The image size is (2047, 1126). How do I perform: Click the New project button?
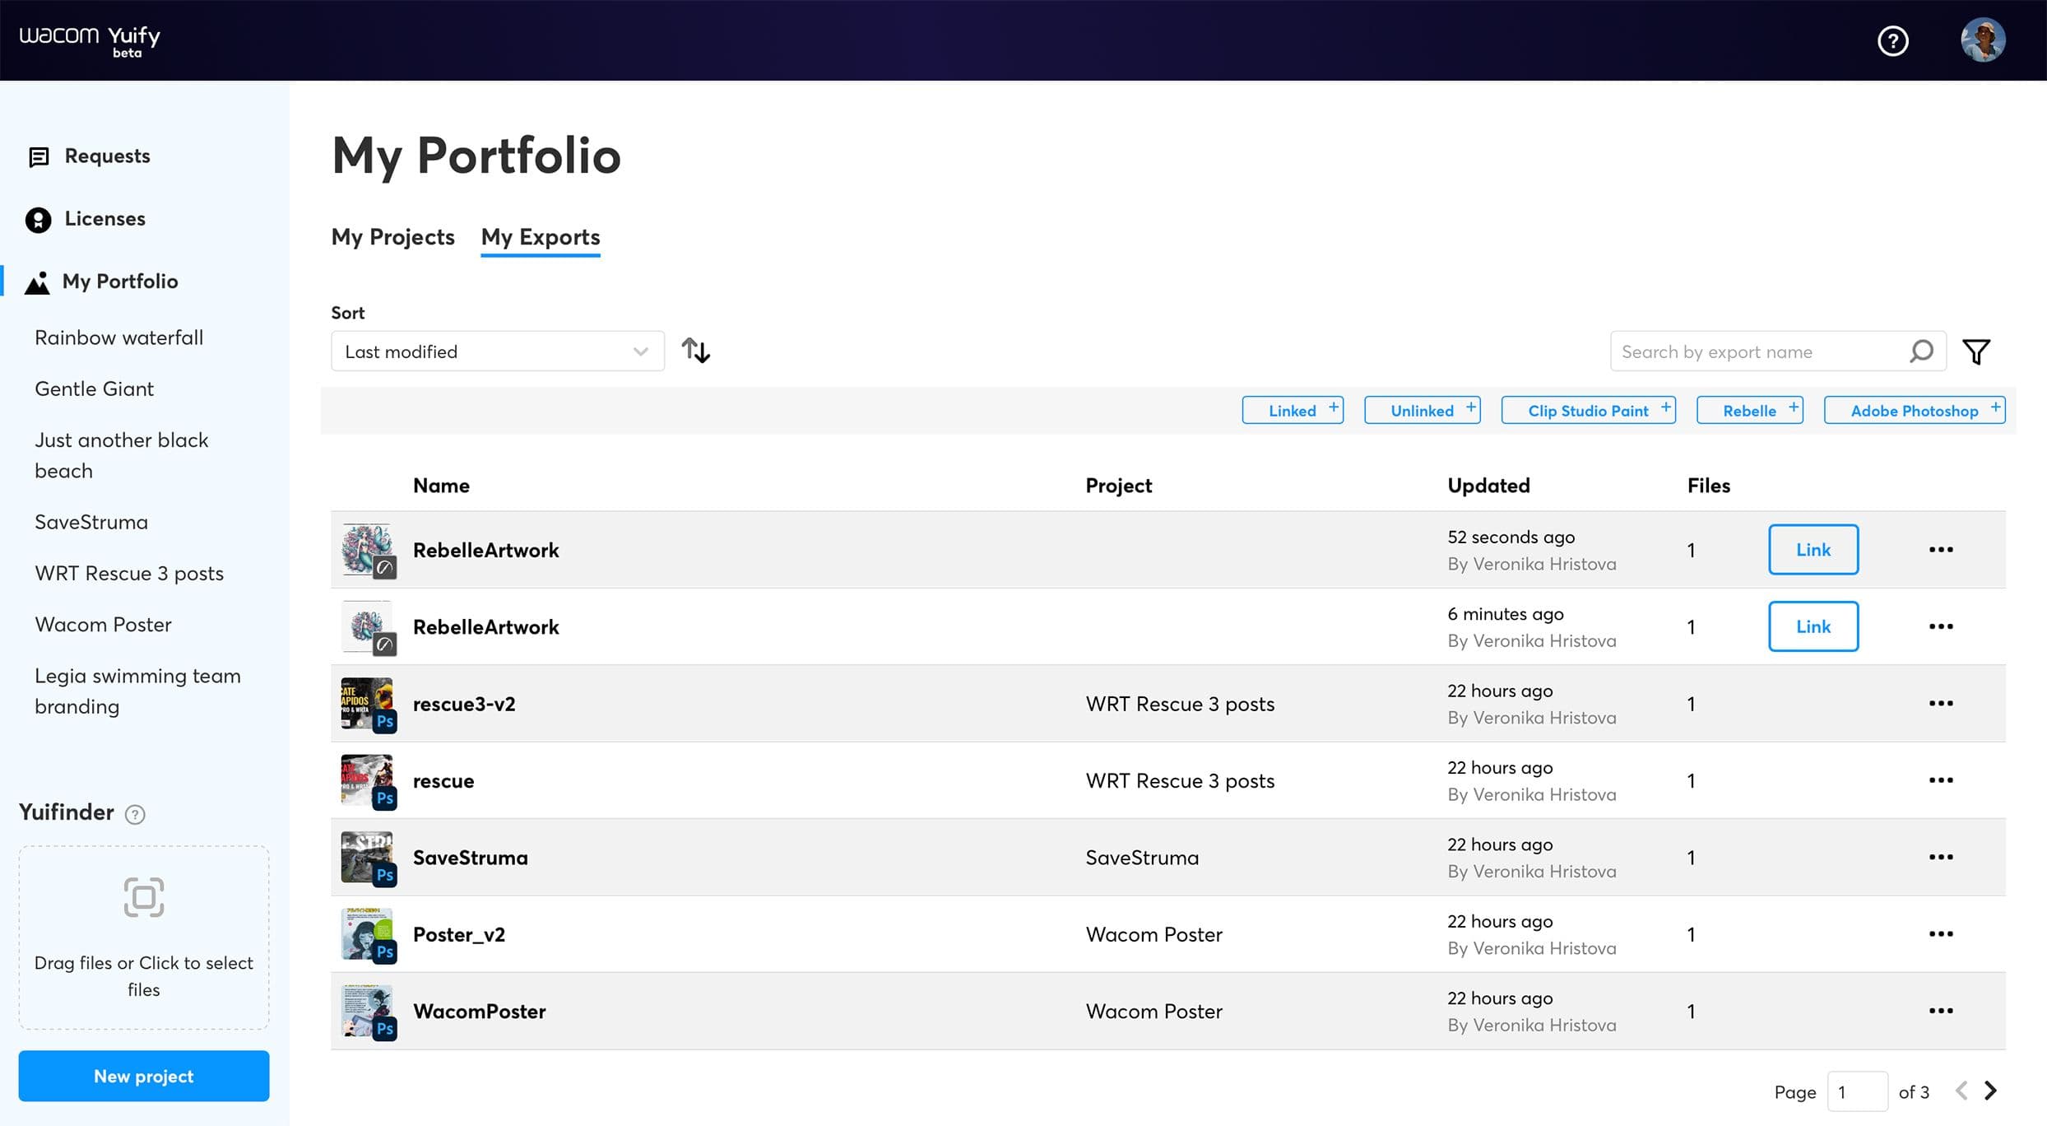coord(144,1076)
